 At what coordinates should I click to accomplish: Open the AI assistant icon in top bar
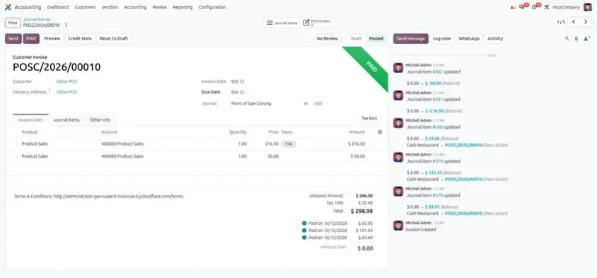(x=513, y=7)
